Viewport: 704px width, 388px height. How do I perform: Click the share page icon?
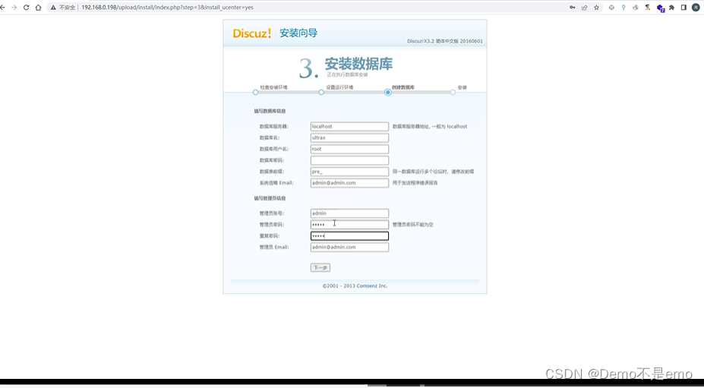(584, 7)
